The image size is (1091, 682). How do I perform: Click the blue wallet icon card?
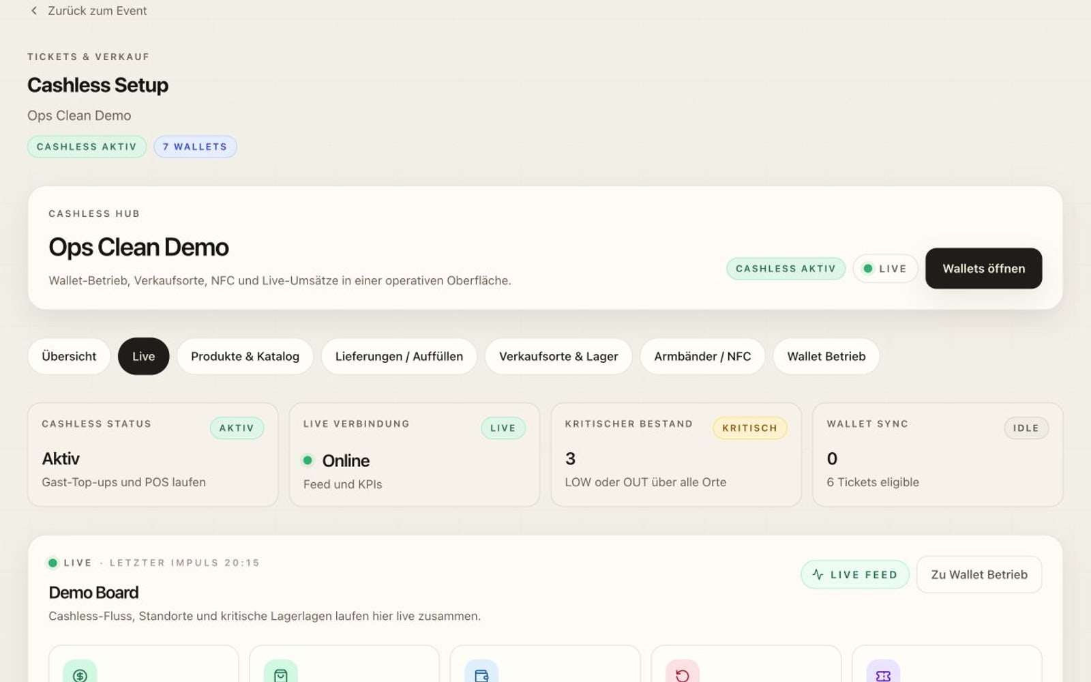pyautogui.click(x=545, y=664)
